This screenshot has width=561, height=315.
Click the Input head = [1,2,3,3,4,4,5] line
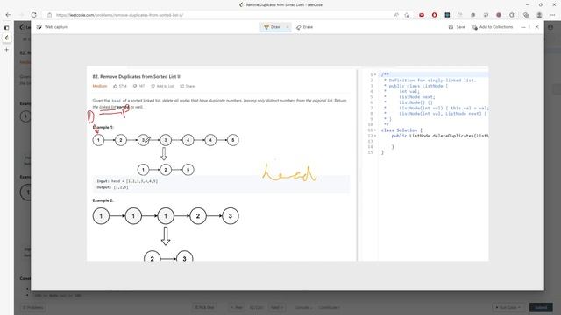[127, 181]
